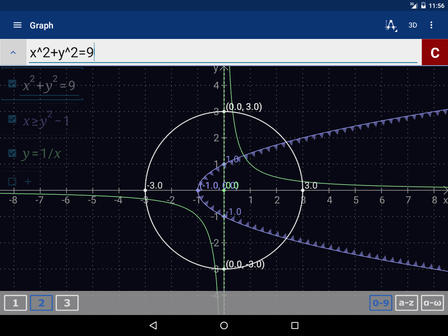Switch keyboard to Greek α-ω letters
The image size is (448, 336).
pyautogui.click(x=432, y=303)
